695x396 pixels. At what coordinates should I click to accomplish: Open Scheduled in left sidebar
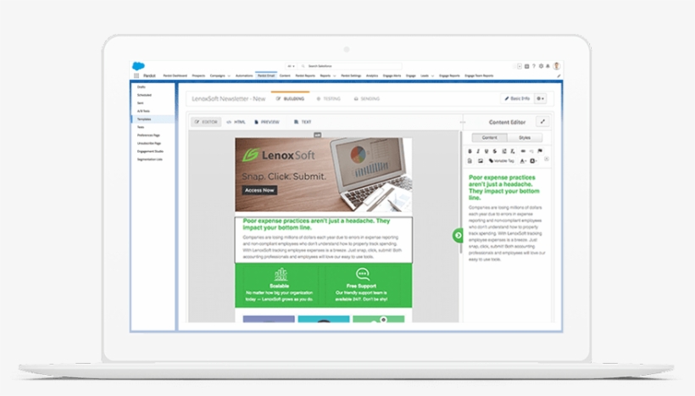pyautogui.click(x=144, y=95)
